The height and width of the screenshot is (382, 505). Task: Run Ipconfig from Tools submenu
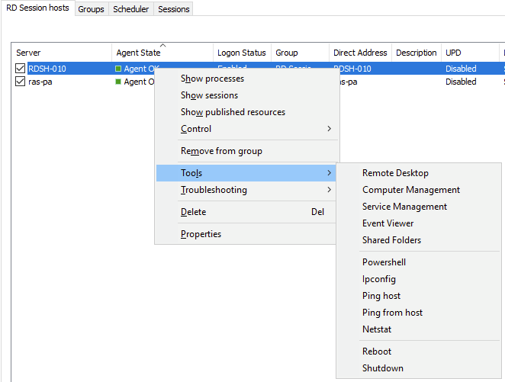[419, 279]
